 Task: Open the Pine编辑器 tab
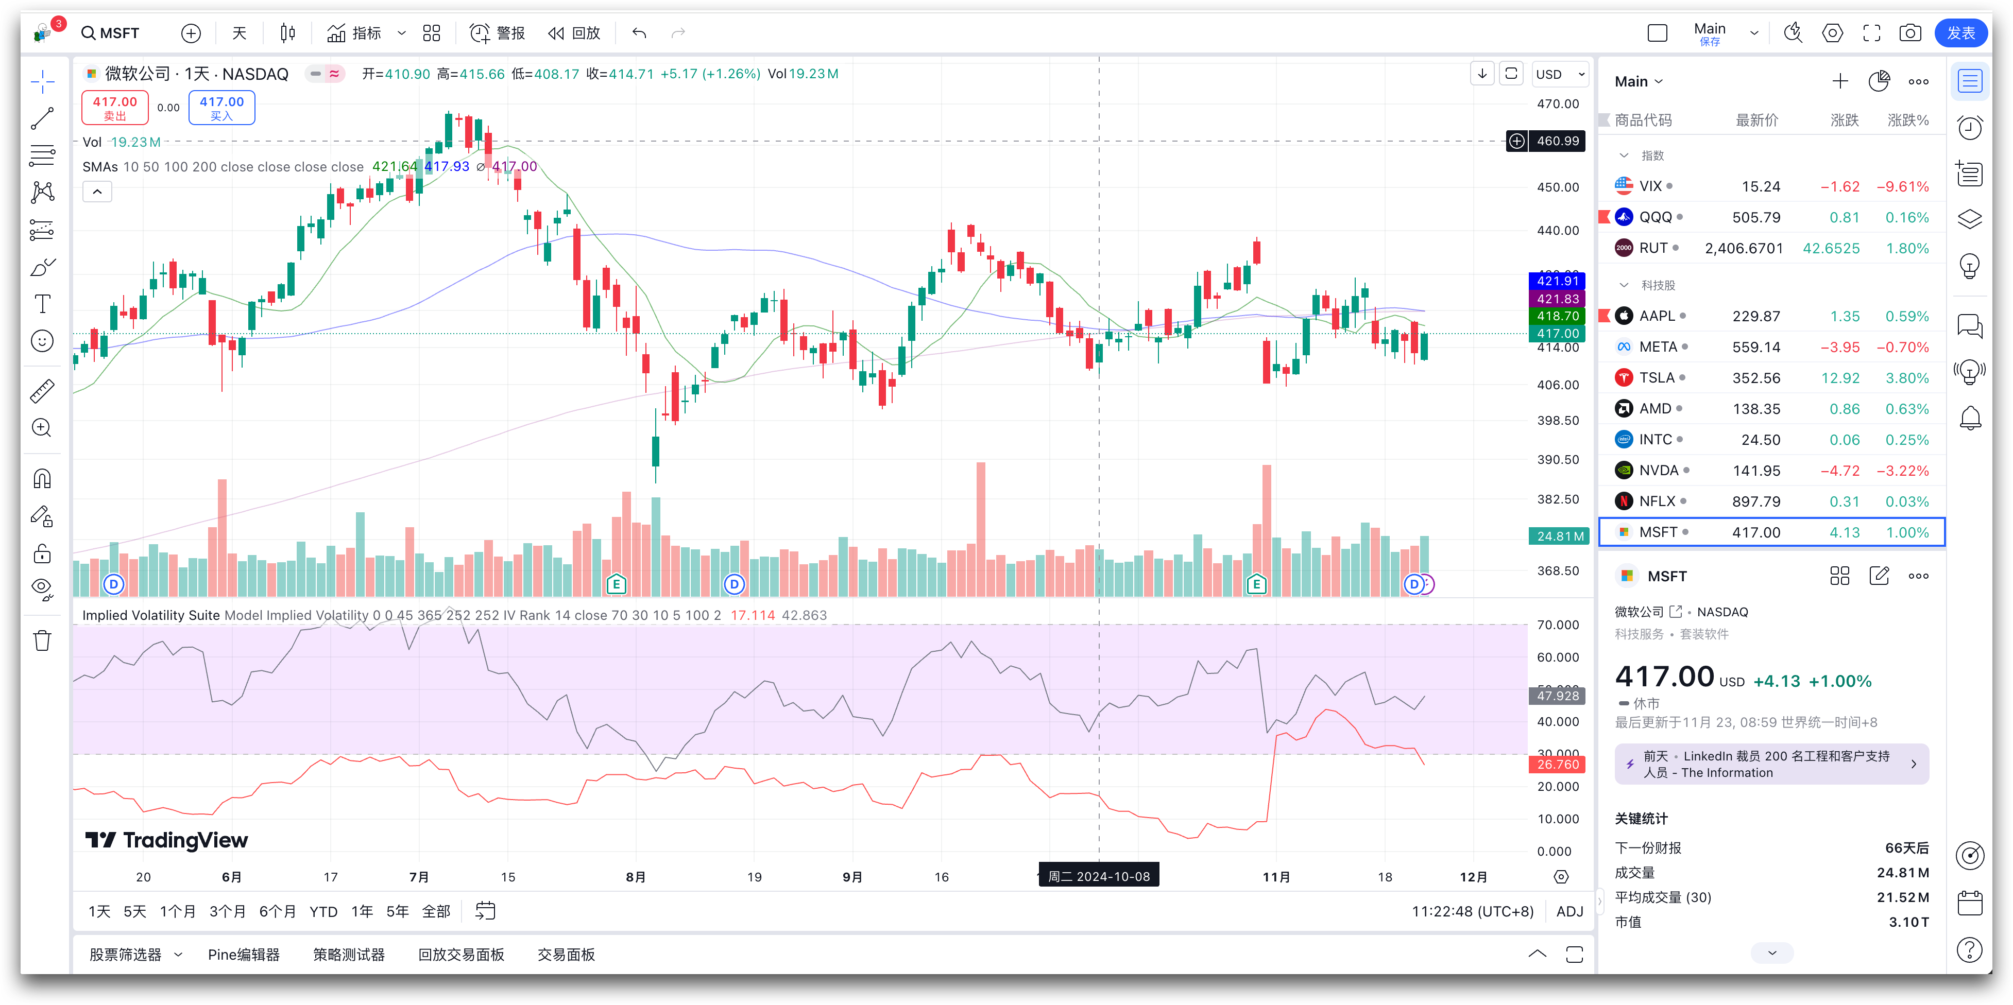coord(243,954)
